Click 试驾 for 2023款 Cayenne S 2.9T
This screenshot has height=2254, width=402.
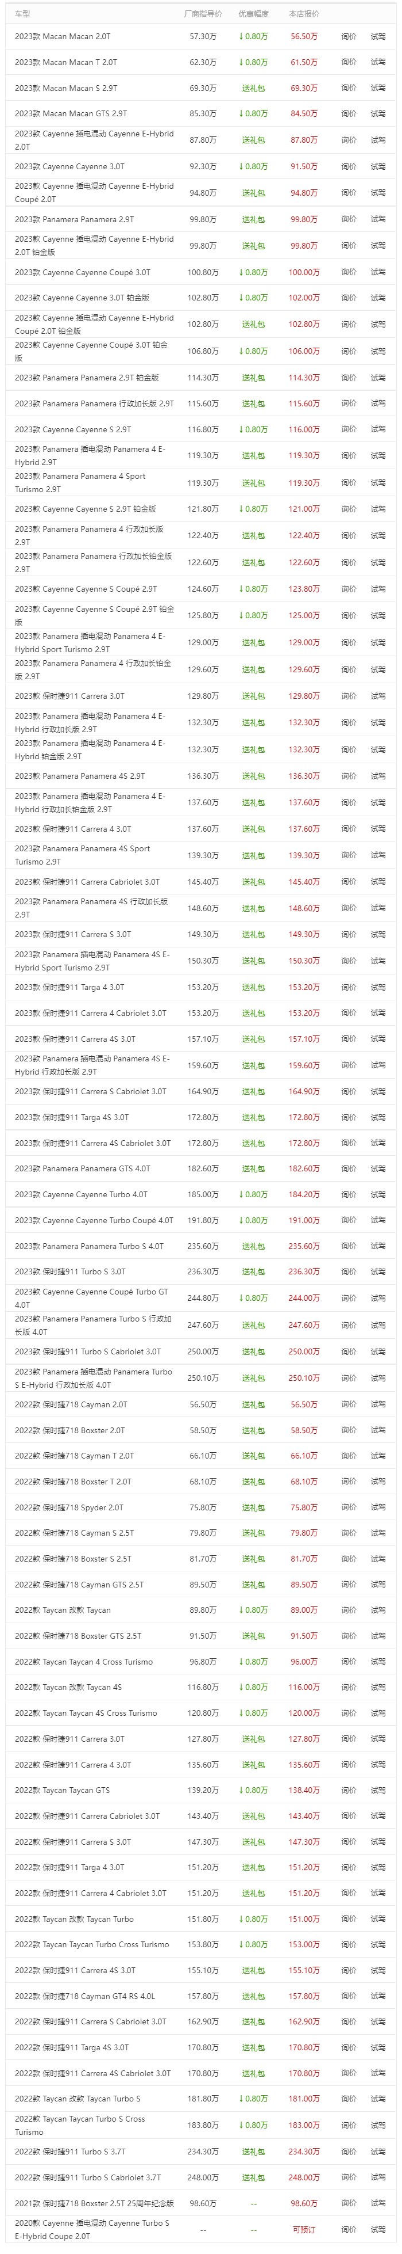coord(377,429)
